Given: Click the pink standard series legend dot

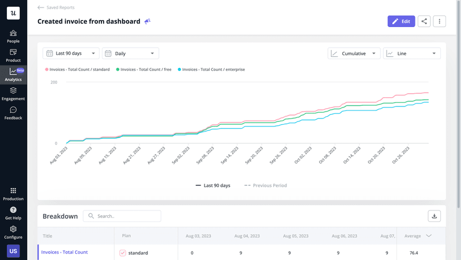Looking at the screenshot, I should [x=47, y=70].
